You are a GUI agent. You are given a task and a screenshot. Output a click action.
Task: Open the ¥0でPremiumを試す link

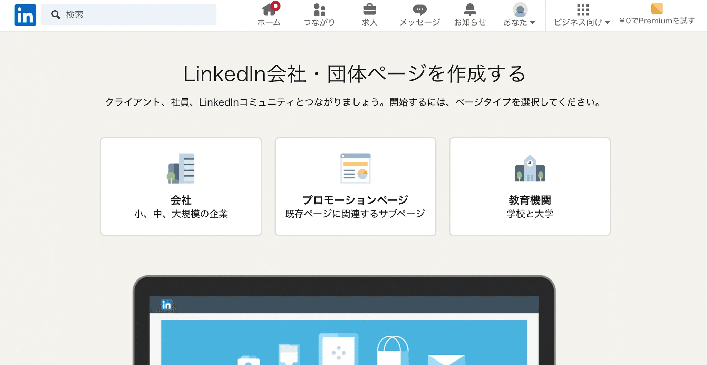pyautogui.click(x=657, y=21)
